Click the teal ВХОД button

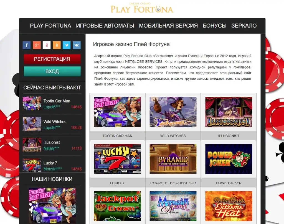click(52, 71)
